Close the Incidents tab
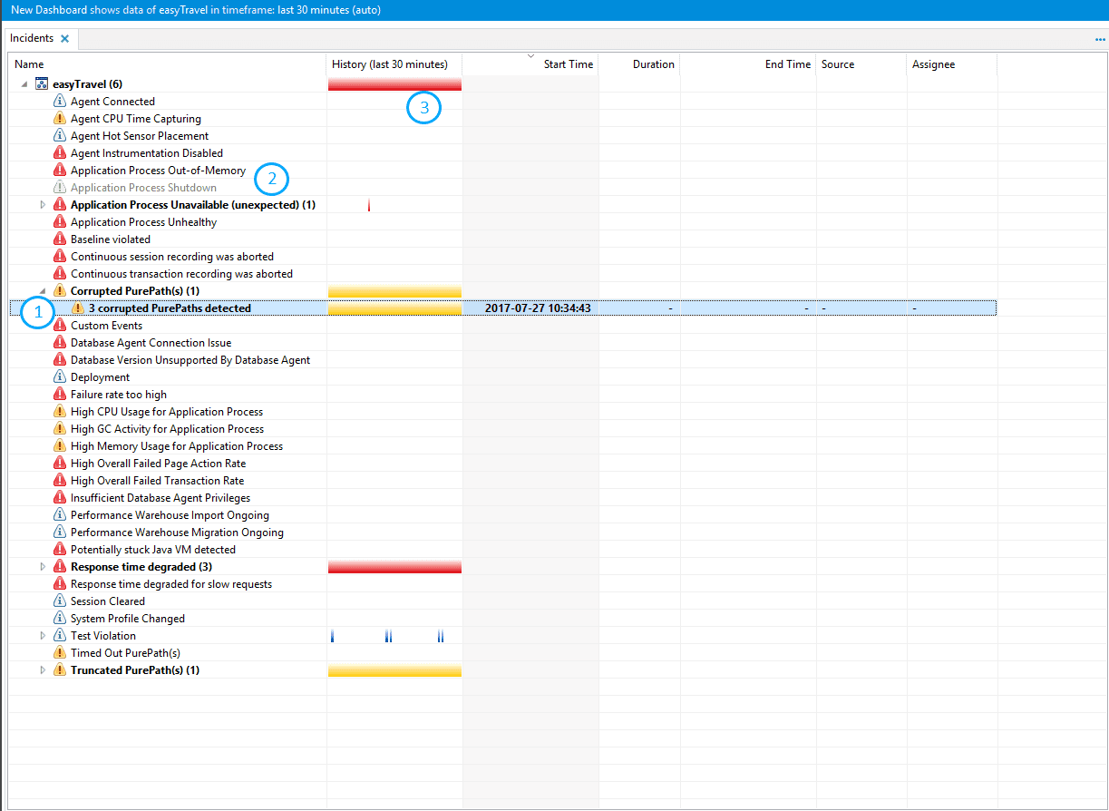The width and height of the screenshot is (1109, 811). [x=64, y=39]
